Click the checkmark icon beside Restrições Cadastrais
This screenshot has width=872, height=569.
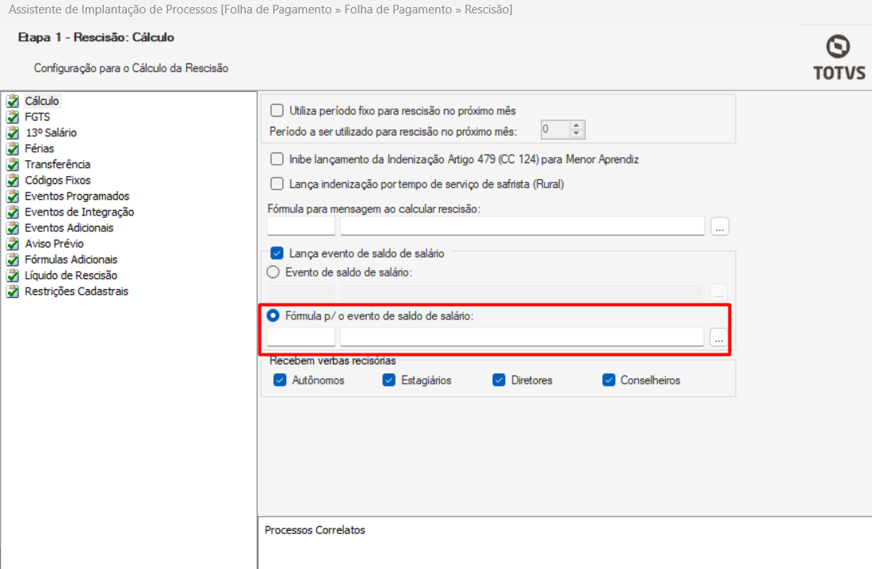pyautogui.click(x=13, y=292)
